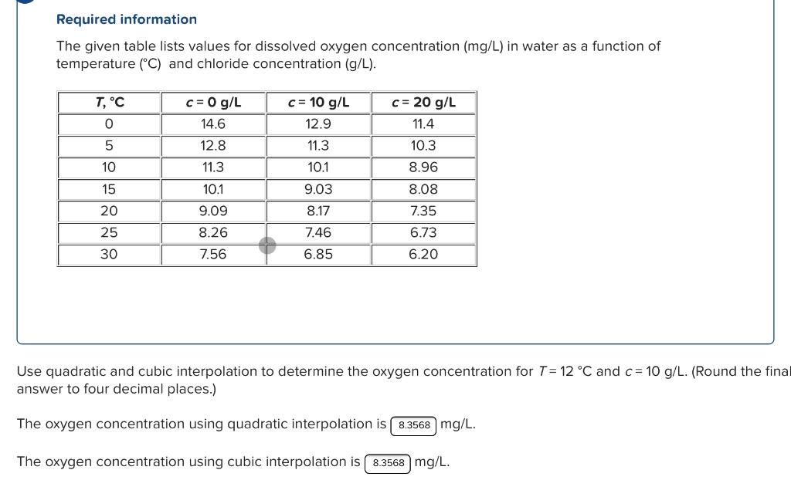Click the mg/L label after quadratic answer box

click(457, 424)
